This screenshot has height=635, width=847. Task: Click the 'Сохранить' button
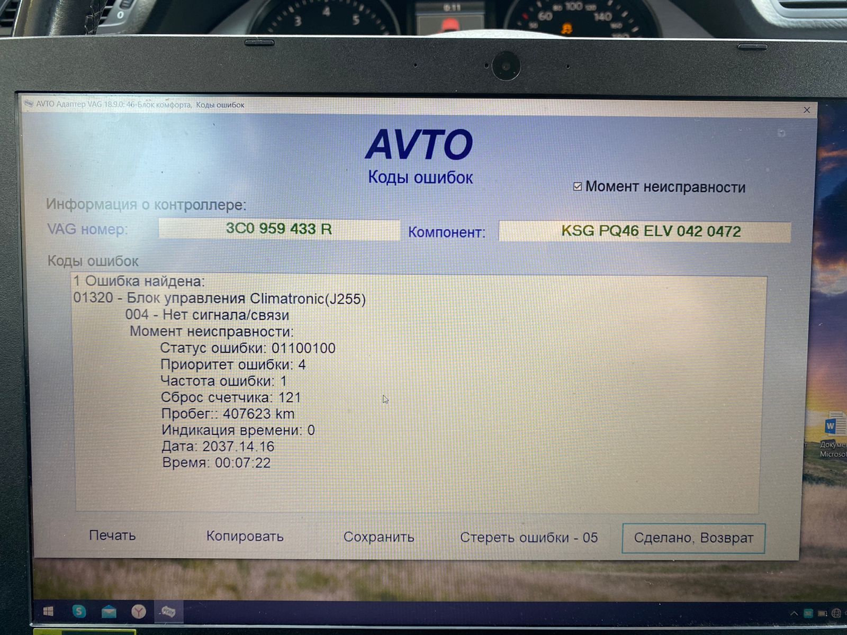point(379,537)
